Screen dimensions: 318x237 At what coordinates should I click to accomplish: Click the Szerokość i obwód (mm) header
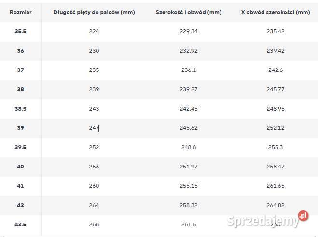pyautogui.click(x=188, y=12)
